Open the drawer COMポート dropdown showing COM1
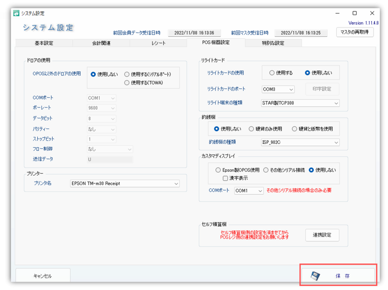The height and width of the screenshot is (290, 388). 102,98
